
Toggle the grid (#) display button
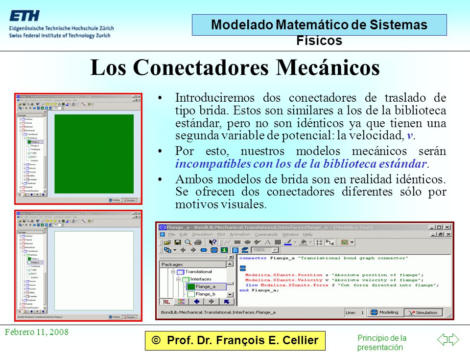tap(319, 242)
